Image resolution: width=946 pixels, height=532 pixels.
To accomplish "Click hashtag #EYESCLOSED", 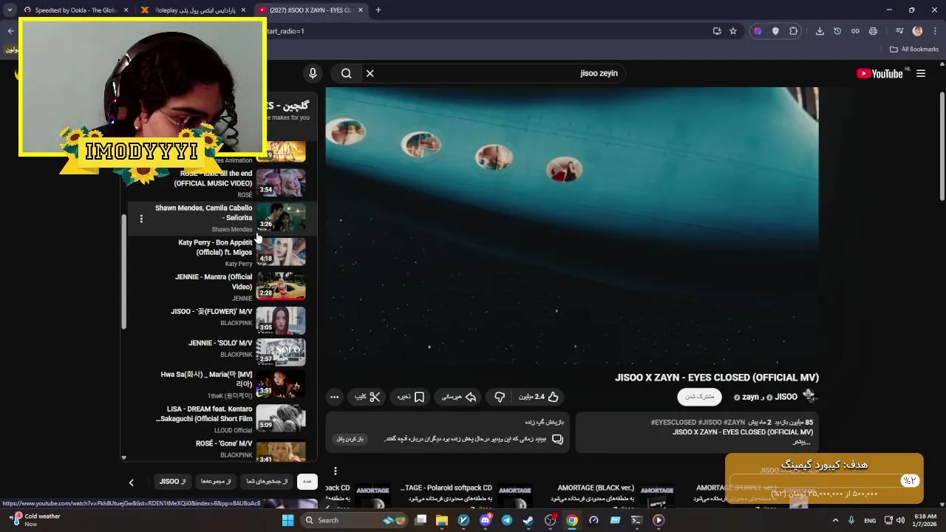I will (x=673, y=423).
